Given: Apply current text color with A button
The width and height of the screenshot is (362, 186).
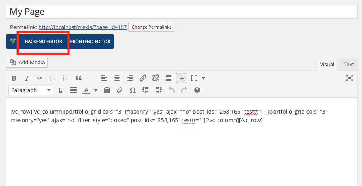Looking at the screenshot, I should tap(86, 90).
